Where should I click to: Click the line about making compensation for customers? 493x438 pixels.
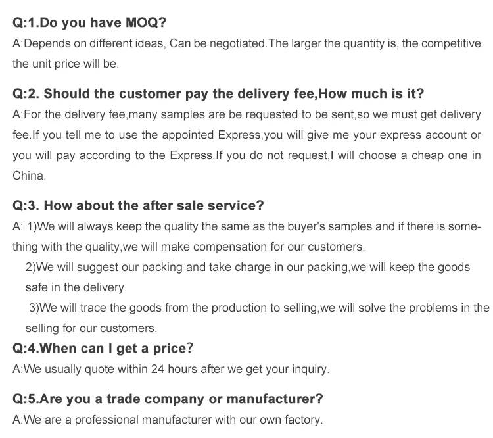point(189,247)
